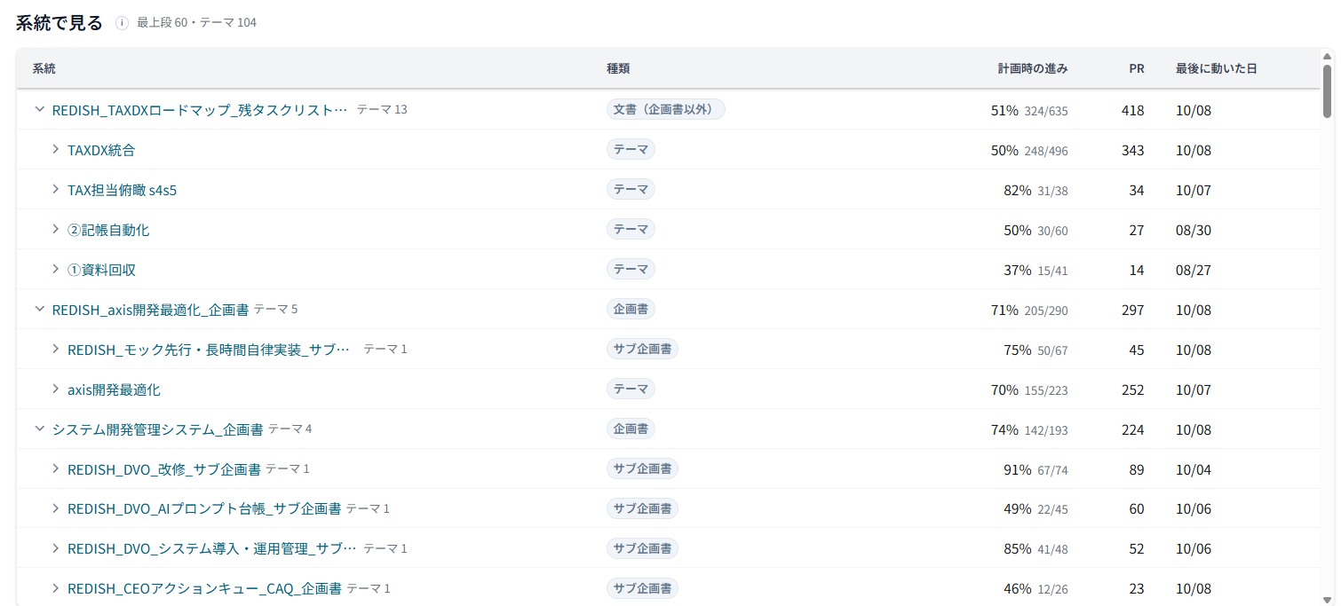
Task: Click the 企画書 badge for REDISH_axis開発最適化
Action: [631, 310]
